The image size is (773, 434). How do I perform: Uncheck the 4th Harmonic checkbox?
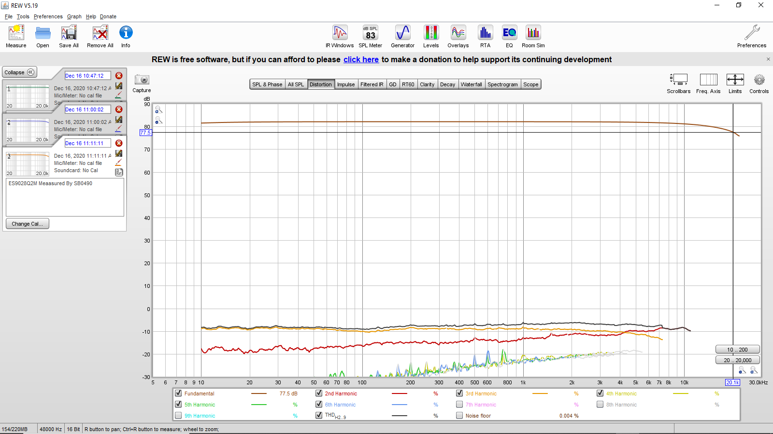pos(600,393)
